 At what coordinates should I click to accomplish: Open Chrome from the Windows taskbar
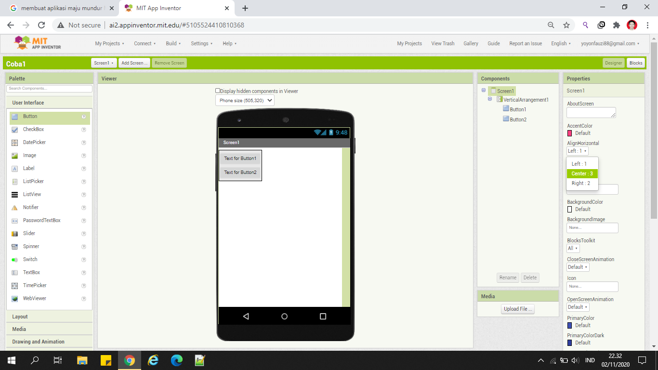tap(129, 360)
